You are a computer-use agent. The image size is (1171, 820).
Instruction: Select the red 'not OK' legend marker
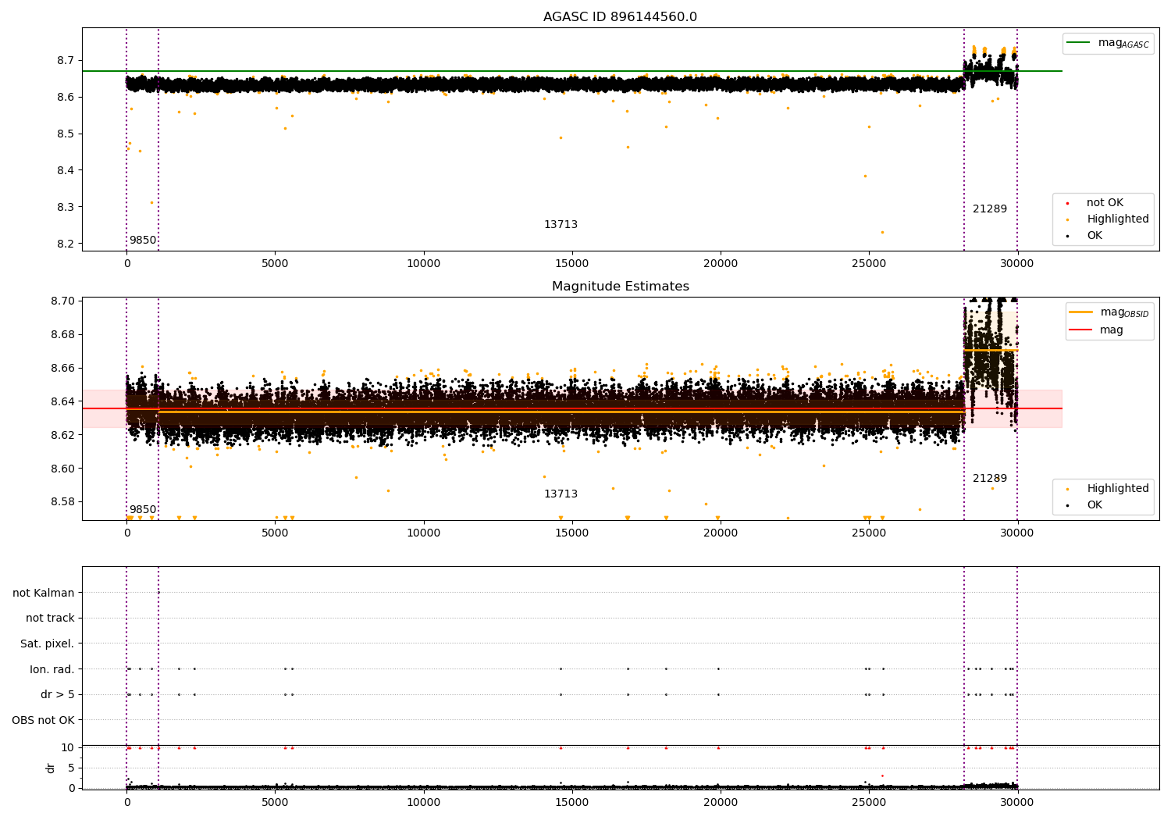(1067, 203)
